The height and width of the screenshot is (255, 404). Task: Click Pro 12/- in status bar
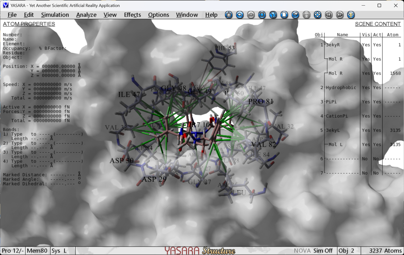[13, 251]
